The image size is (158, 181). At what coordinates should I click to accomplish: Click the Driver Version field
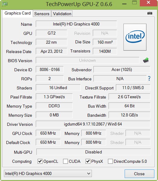click(93, 124)
